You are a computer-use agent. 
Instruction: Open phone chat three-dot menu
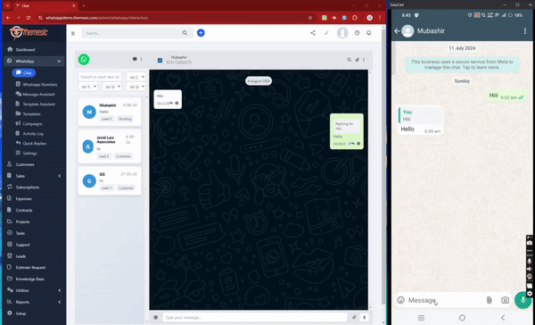tap(525, 30)
